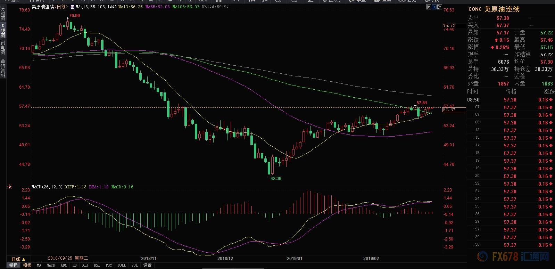The width and height of the screenshot is (555, 269).
Task: Click the 76.90 high price marker
Action: (x=74, y=16)
